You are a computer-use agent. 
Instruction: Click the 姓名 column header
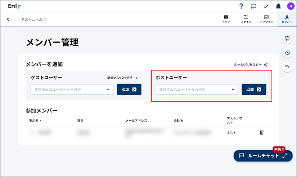80,120
